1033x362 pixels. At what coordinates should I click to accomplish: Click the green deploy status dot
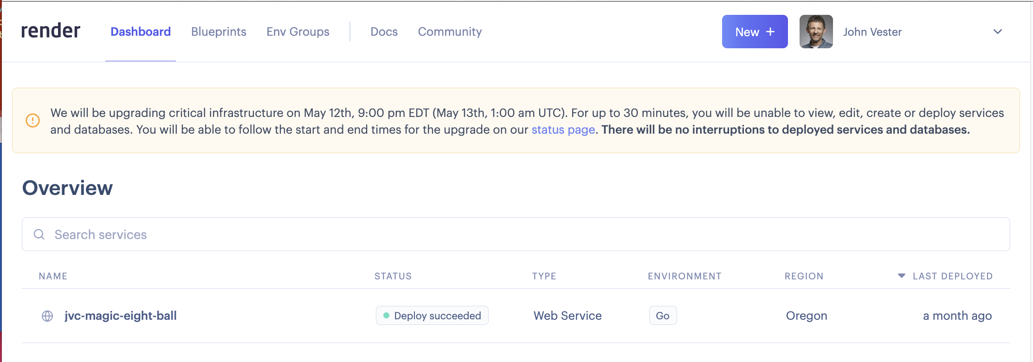[x=386, y=316]
